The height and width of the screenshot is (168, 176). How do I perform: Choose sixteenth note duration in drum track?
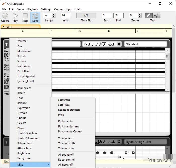pyautogui.click(x=100, y=44)
